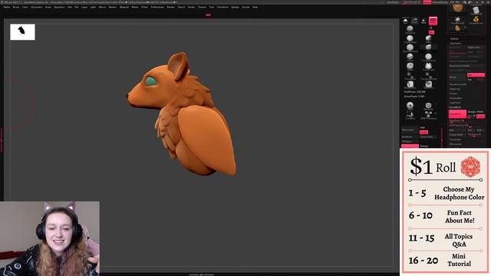Select the topmost single sphere brush icon
Screen dimensions: 491x276
[410, 29]
